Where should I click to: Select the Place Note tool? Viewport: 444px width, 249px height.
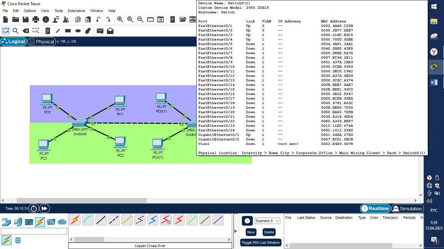(x=48, y=31)
